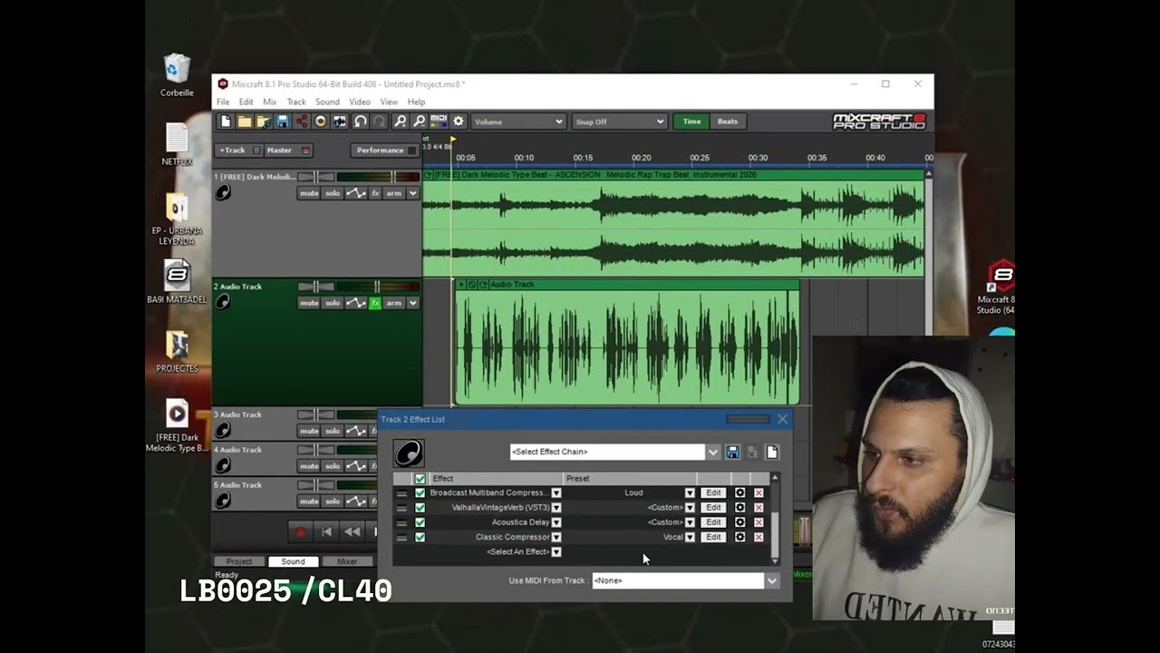This screenshot has width=1160, height=653.
Task: Open the Snap Off dropdown
Action: [620, 122]
